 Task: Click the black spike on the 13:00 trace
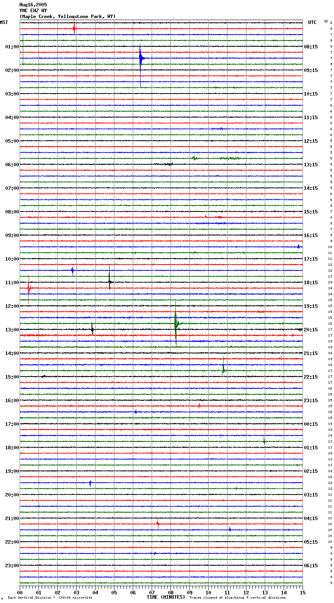click(92, 329)
